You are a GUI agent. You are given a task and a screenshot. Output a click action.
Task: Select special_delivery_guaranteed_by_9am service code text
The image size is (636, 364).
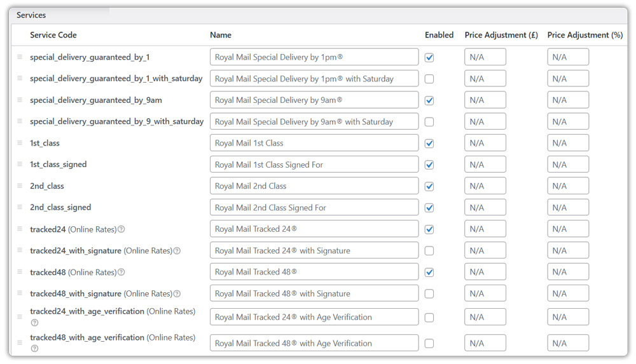pyautogui.click(x=96, y=100)
